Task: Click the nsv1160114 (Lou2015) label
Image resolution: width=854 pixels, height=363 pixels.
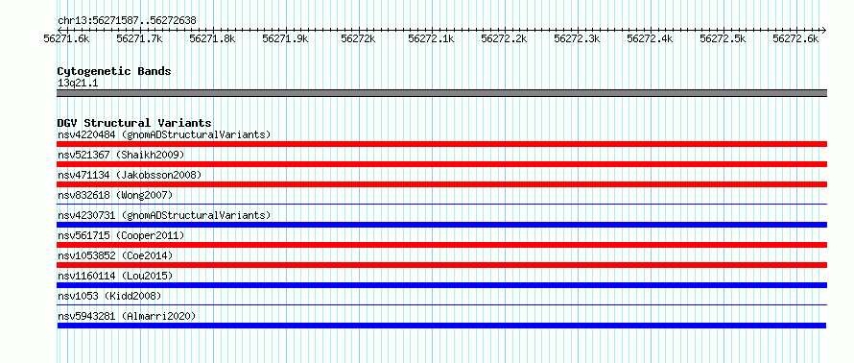Action: coord(115,276)
